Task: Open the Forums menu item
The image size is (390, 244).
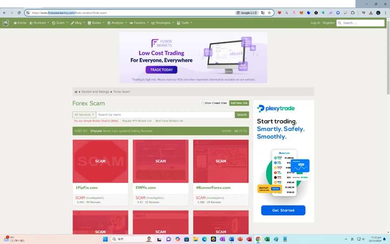Action: point(139,23)
